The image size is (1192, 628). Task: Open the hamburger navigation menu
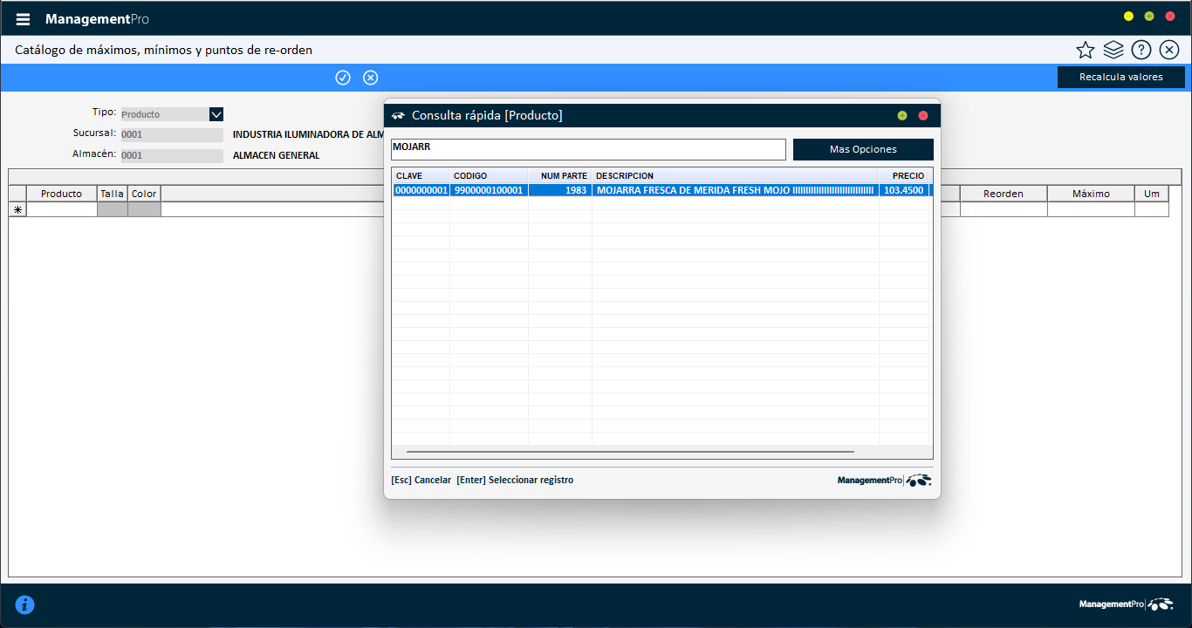click(x=22, y=17)
